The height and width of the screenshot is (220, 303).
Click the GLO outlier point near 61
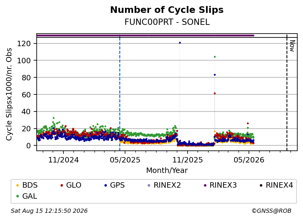point(215,94)
